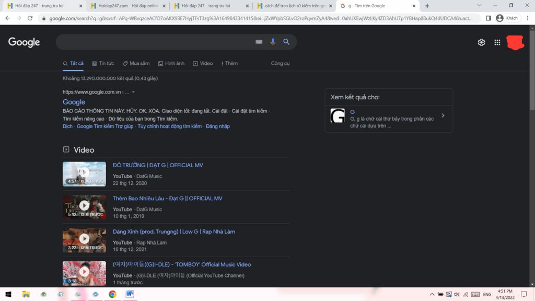This screenshot has height=301, width=535.
Task: Open File Explorer from taskbar
Action: 26,294
